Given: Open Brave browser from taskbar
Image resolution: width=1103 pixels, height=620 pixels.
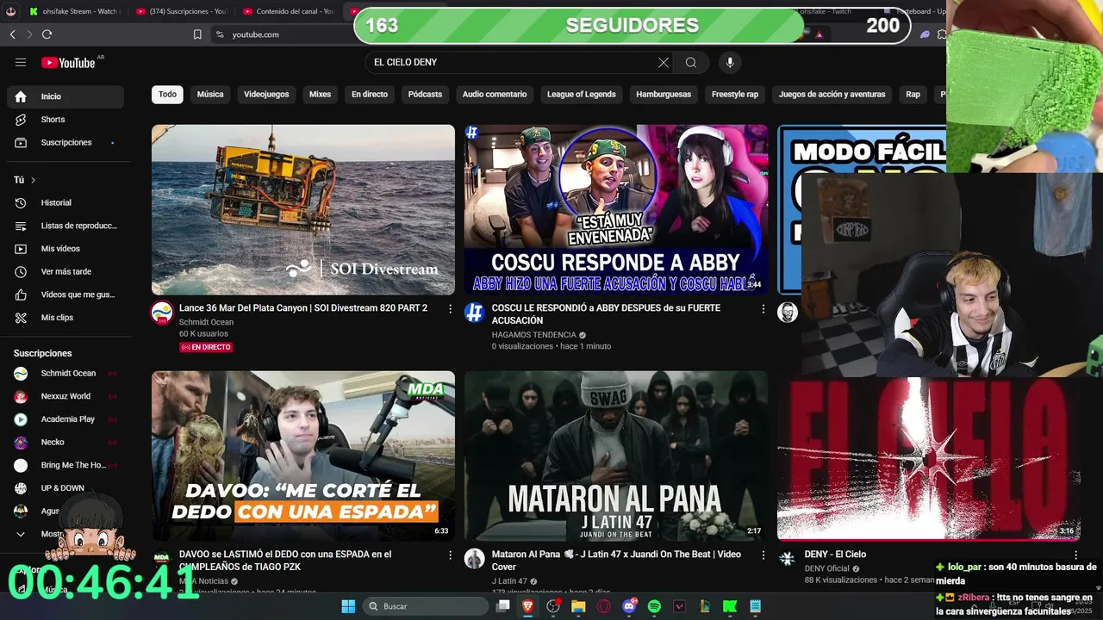Looking at the screenshot, I should pos(528,606).
